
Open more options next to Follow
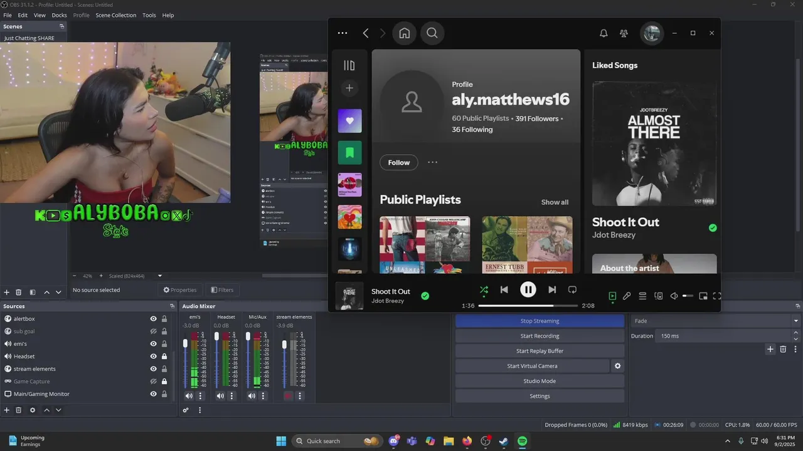pos(432,162)
